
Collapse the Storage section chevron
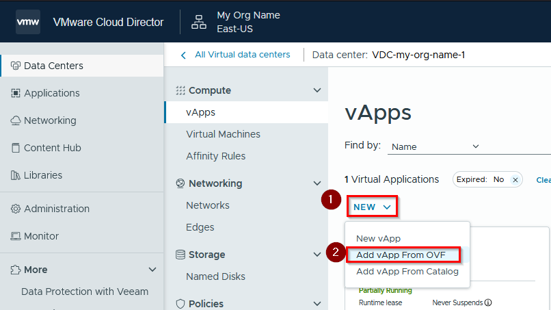click(x=317, y=255)
